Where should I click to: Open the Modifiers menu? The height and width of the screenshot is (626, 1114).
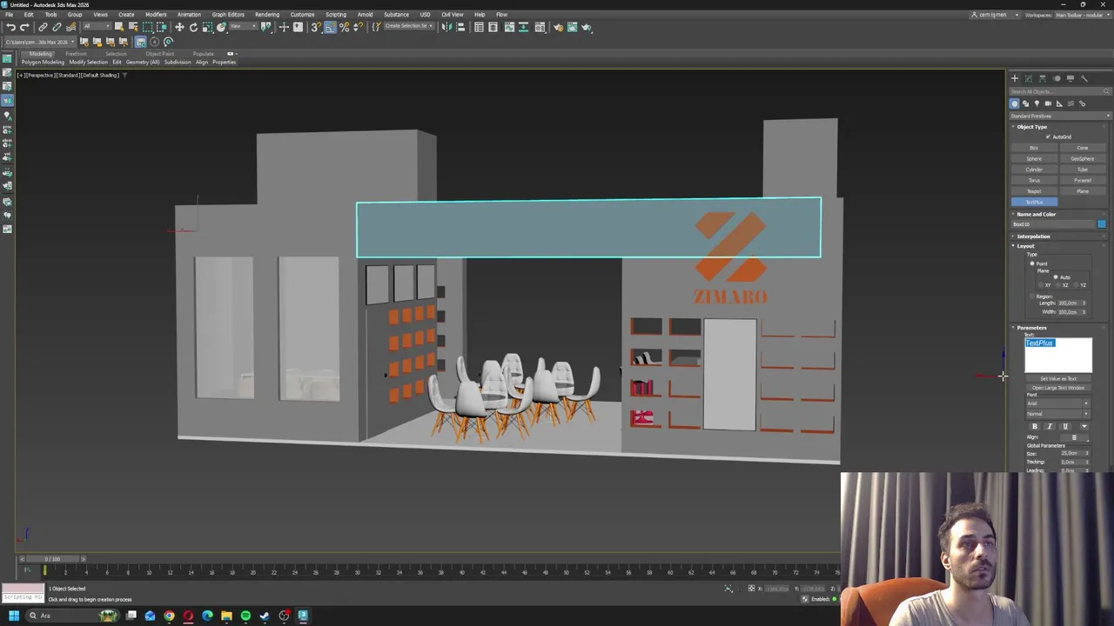pyautogui.click(x=156, y=14)
